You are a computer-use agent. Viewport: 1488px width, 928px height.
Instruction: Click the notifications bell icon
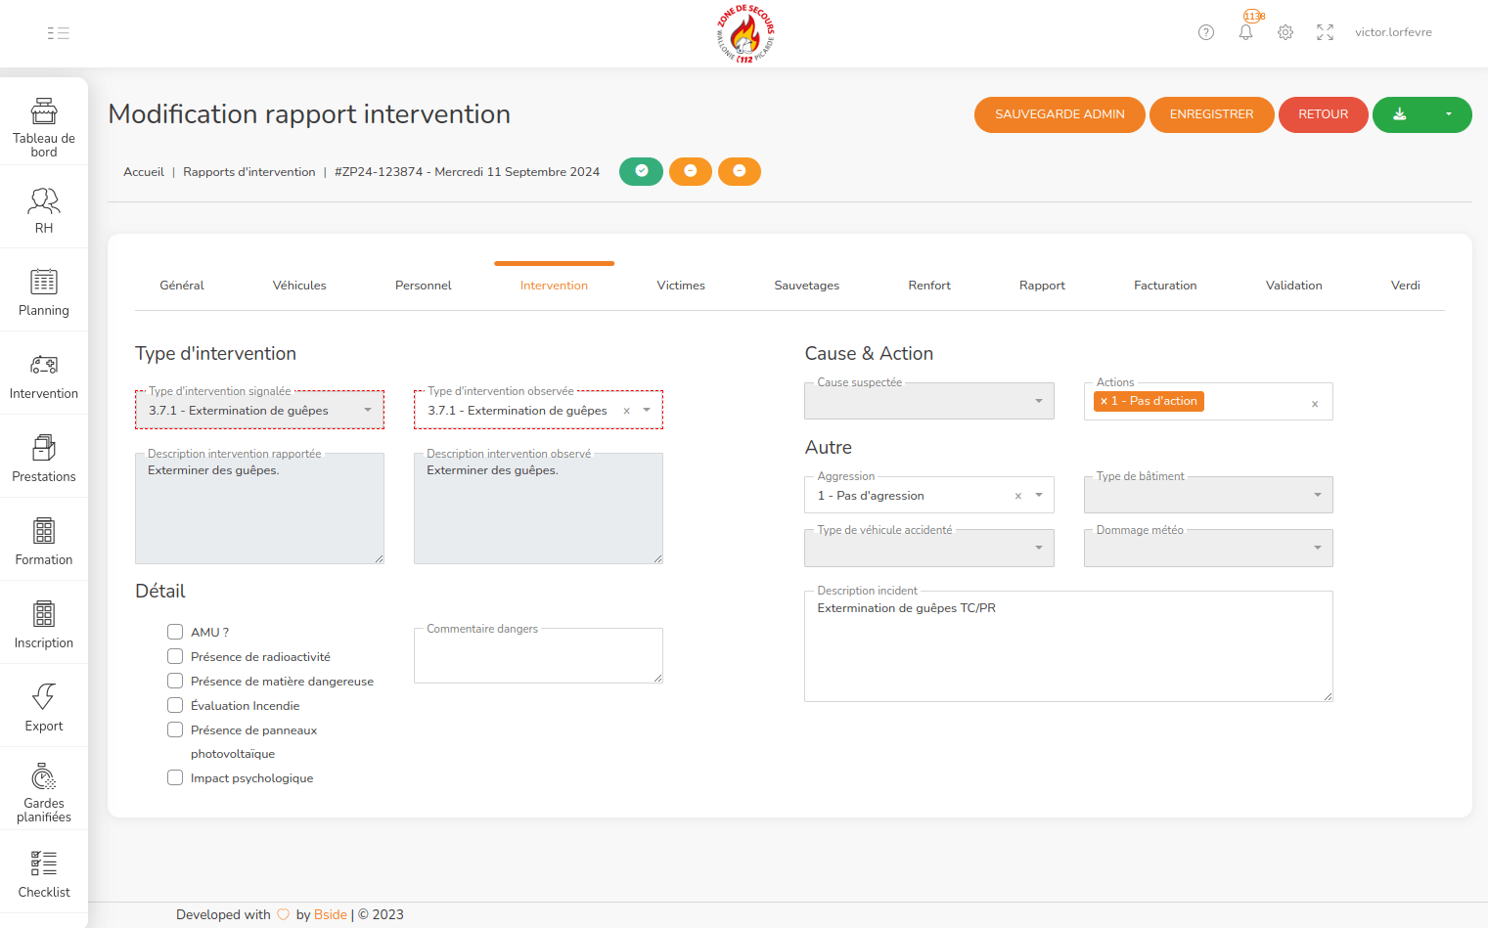click(1245, 32)
